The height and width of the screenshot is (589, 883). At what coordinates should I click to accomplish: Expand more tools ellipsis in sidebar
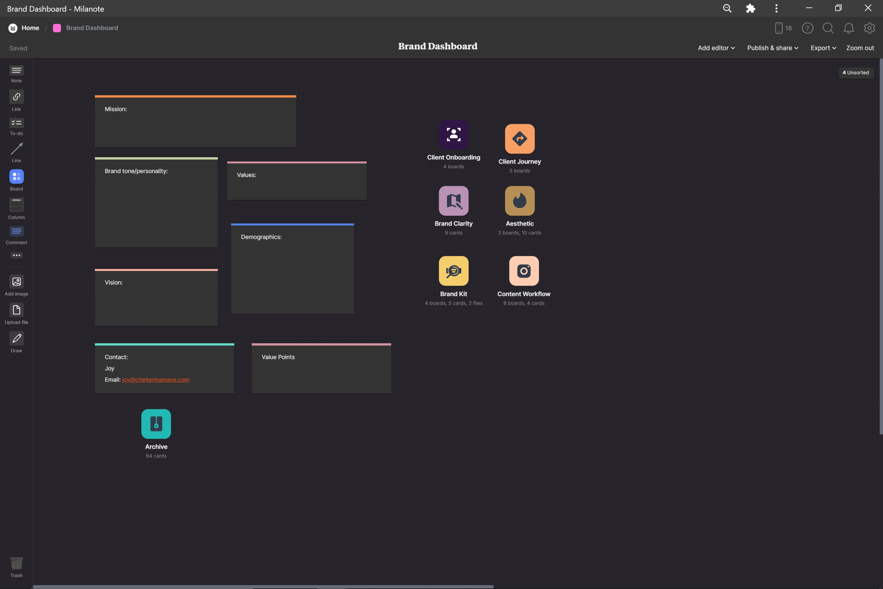(x=17, y=255)
